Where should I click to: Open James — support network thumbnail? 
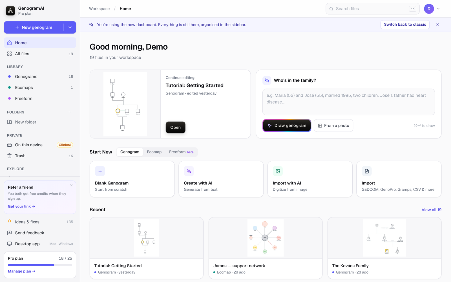[266, 238]
